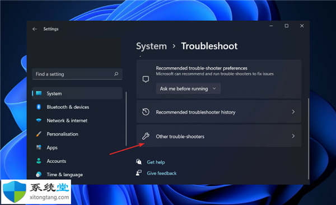Click the Troubleshoot page heading
Image resolution: width=336 pixels, height=205 pixels.
[x=209, y=46]
